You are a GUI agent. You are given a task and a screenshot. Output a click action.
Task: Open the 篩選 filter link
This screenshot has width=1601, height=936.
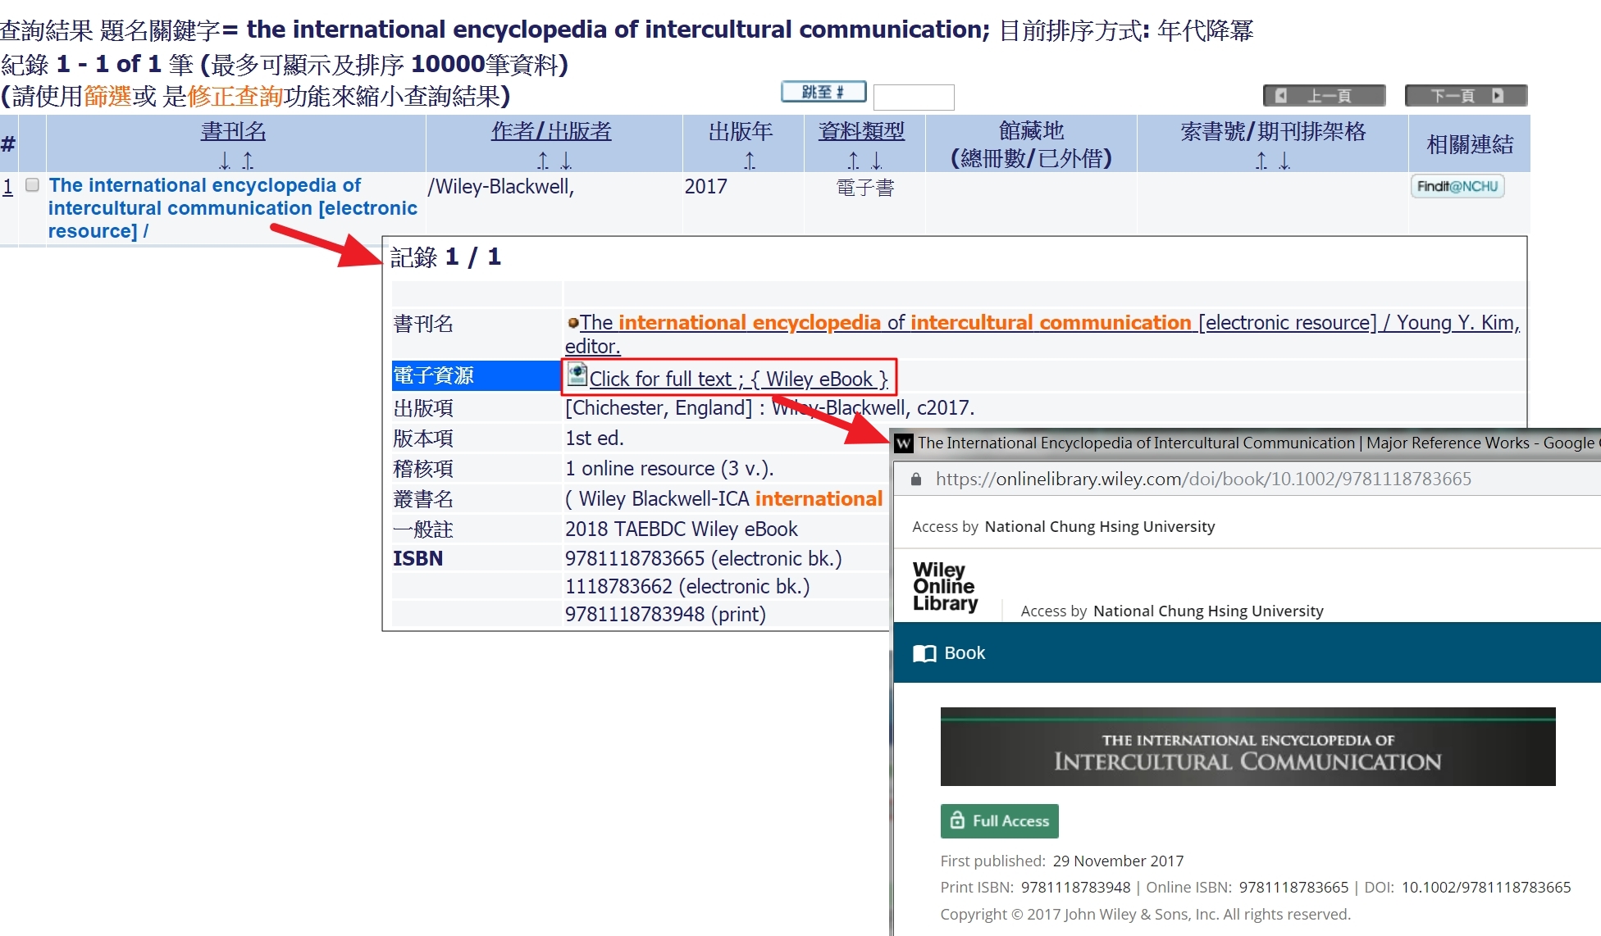click(107, 96)
